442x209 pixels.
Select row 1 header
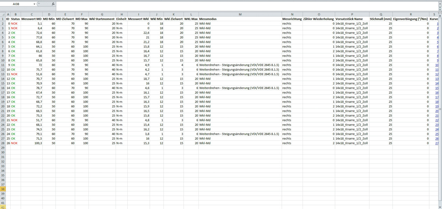3,19
